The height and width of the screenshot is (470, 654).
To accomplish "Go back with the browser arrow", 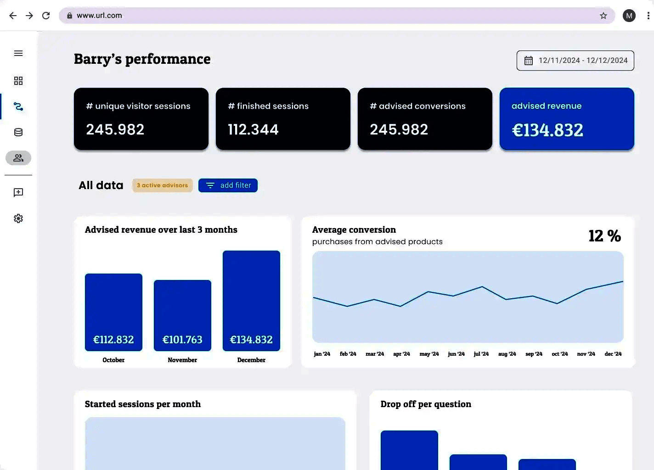I will click(x=13, y=16).
